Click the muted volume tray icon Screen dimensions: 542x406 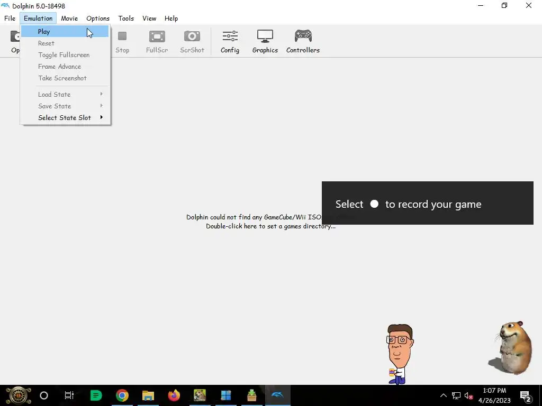(469, 395)
